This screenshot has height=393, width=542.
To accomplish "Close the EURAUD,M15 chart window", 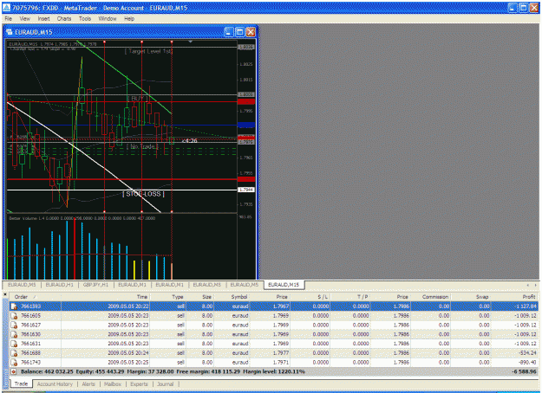I will (x=251, y=32).
